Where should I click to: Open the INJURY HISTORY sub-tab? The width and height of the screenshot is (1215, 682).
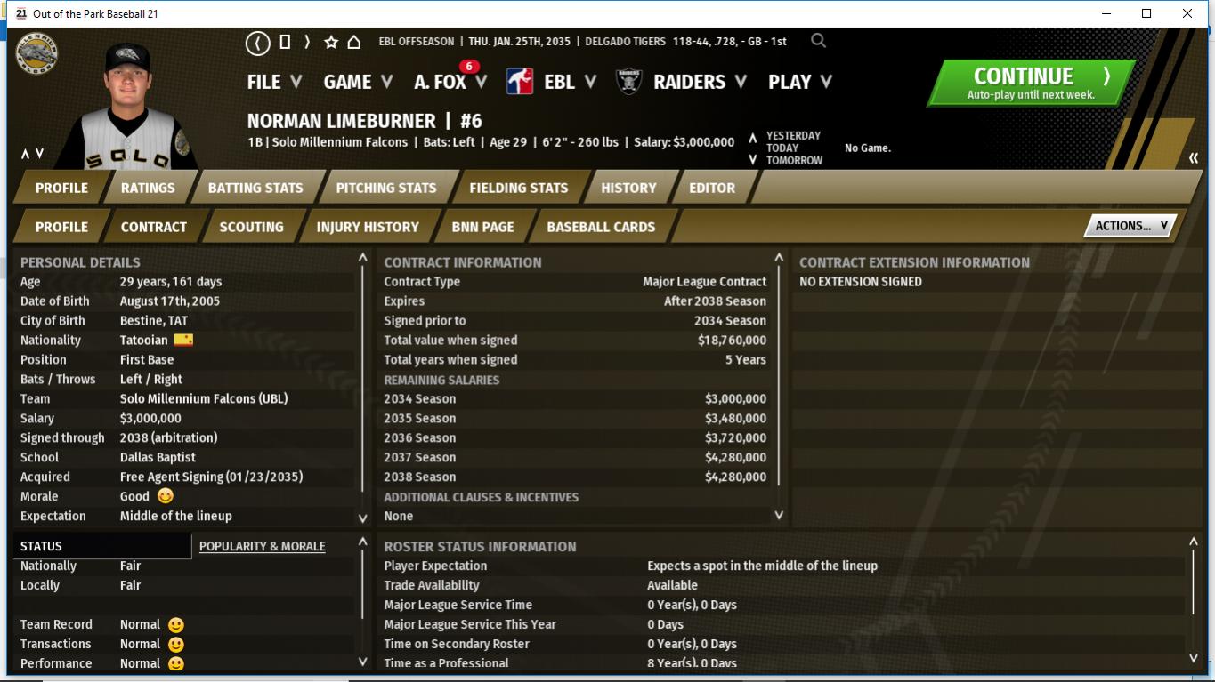(x=367, y=227)
